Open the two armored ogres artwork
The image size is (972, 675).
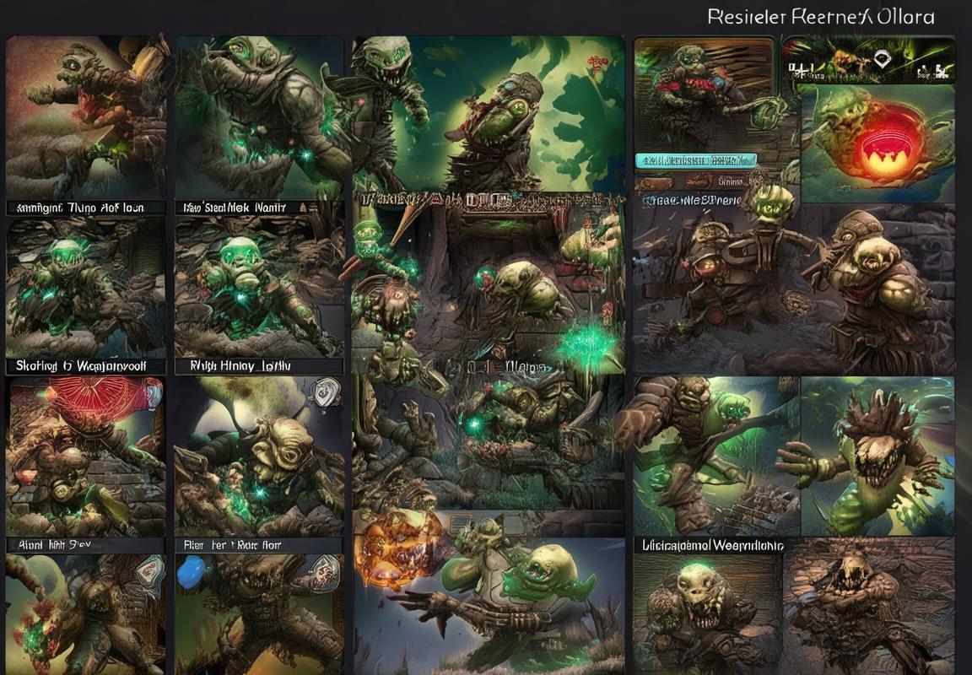point(793,289)
